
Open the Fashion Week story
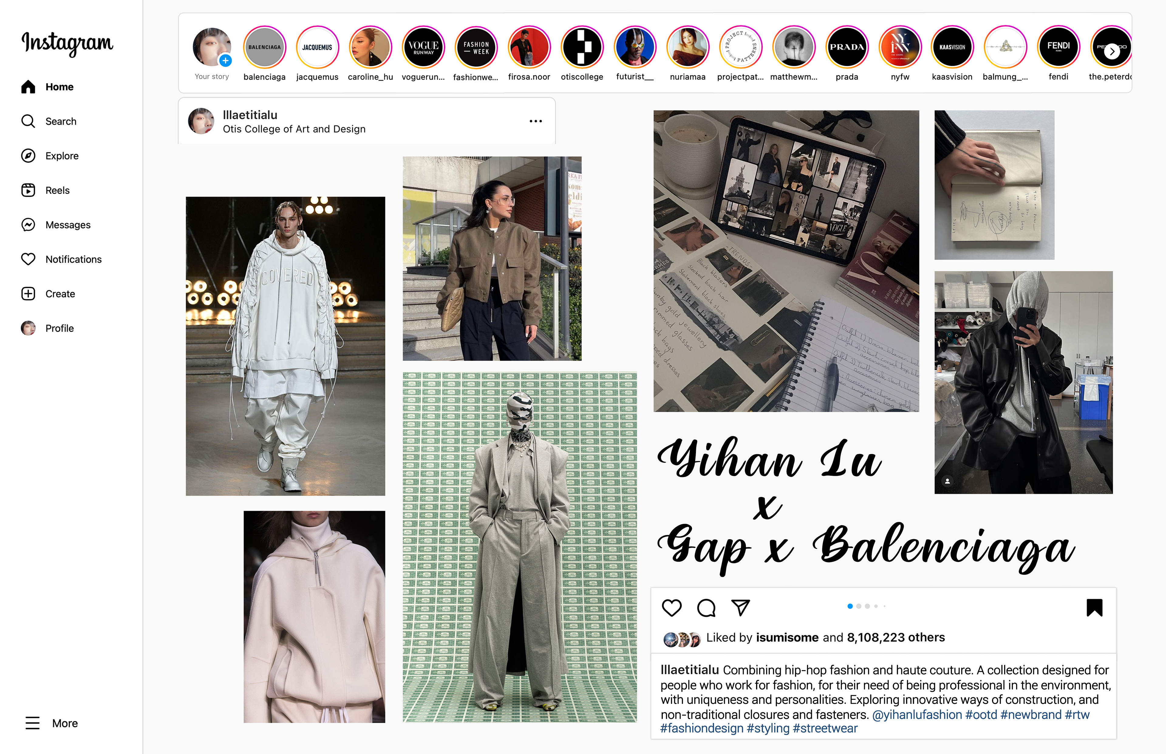click(476, 53)
